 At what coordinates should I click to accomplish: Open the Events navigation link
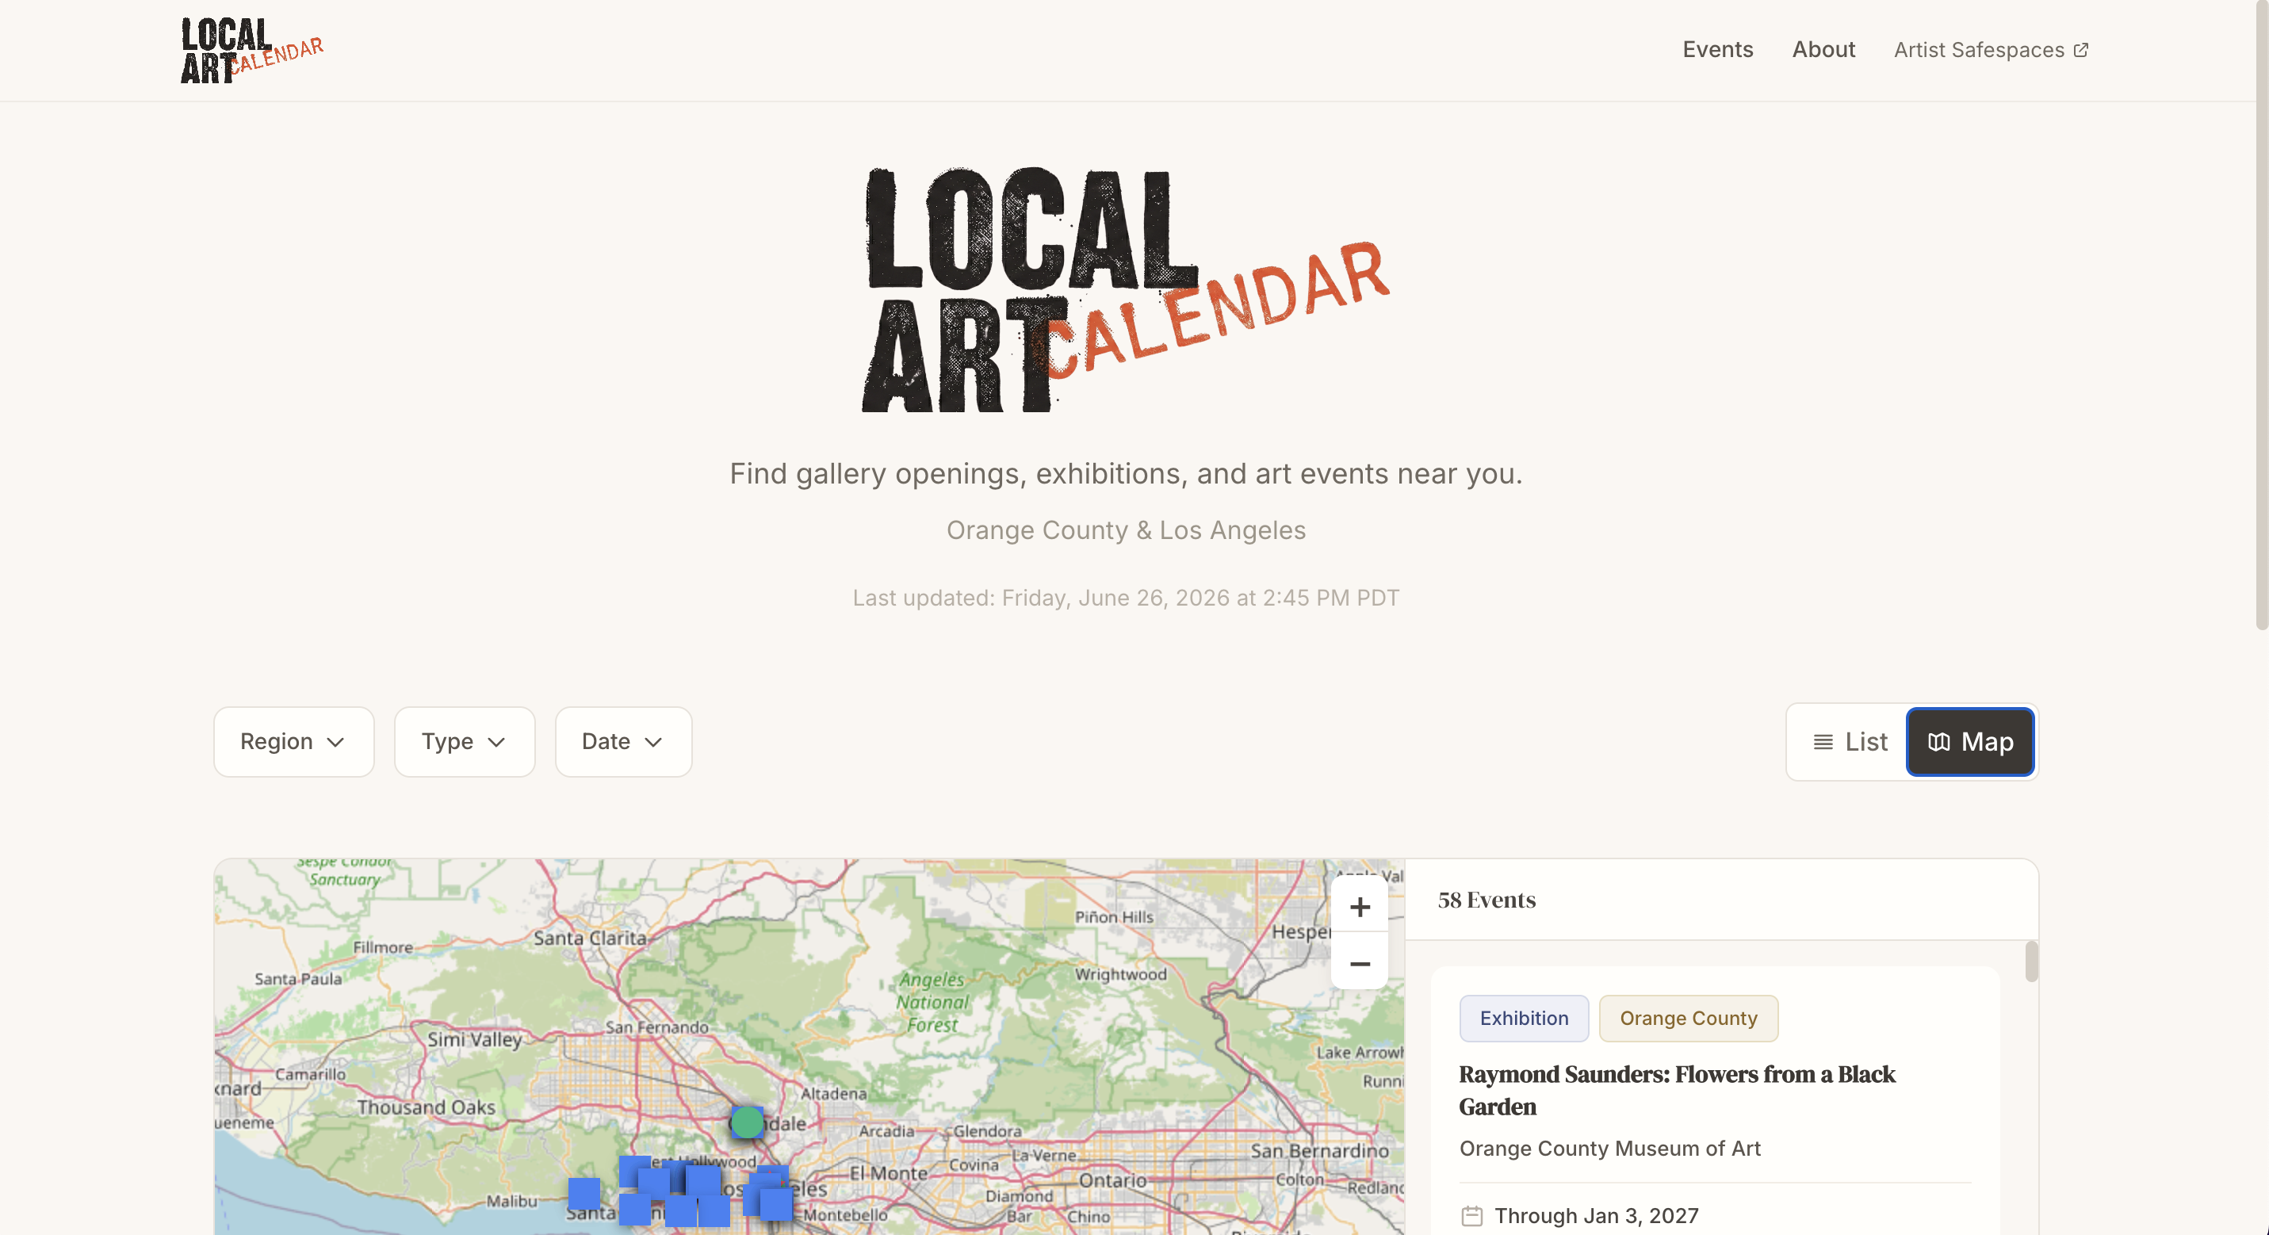coord(1716,49)
